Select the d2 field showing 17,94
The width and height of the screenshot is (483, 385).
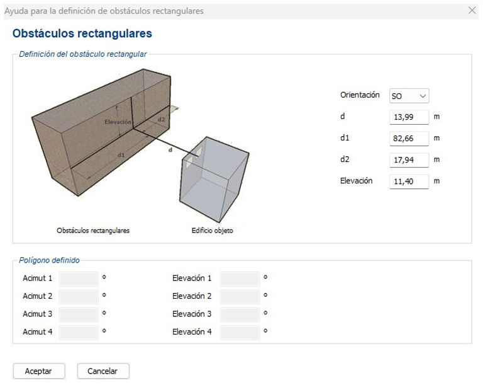[x=409, y=160]
